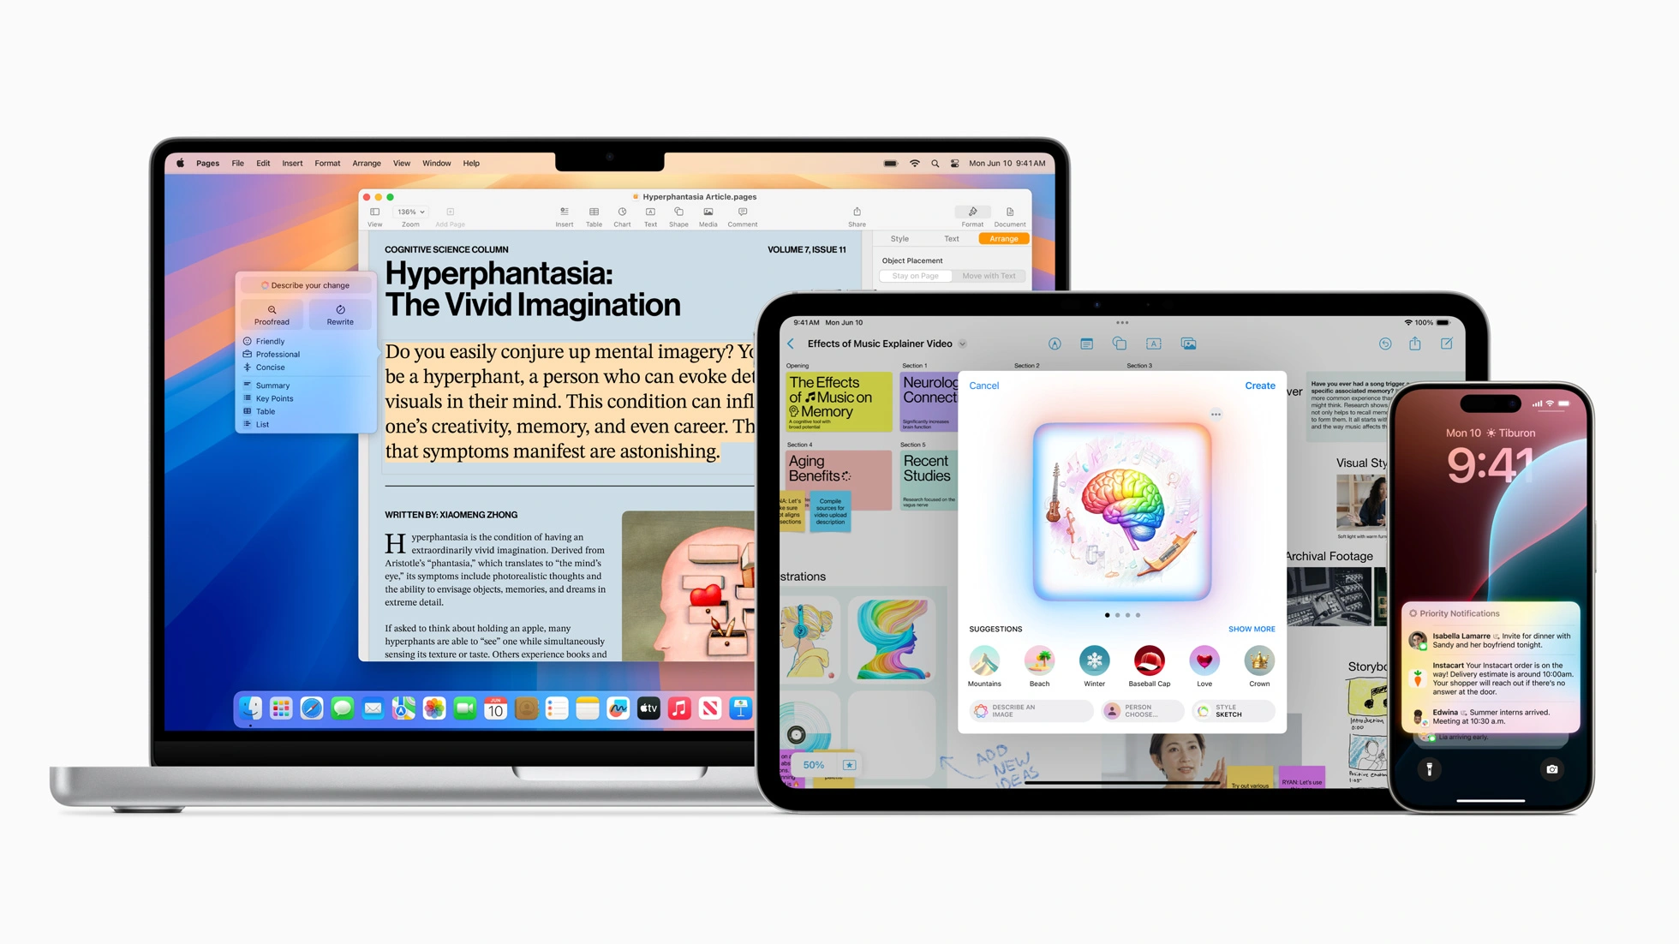Click the Cancel button in image creator
1679x944 pixels.
pos(985,384)
